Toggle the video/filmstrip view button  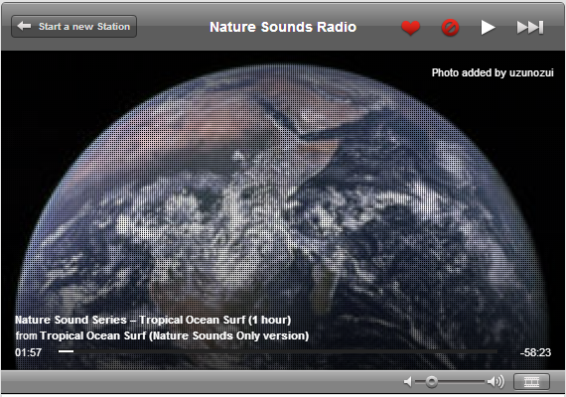tap(531, 381)
